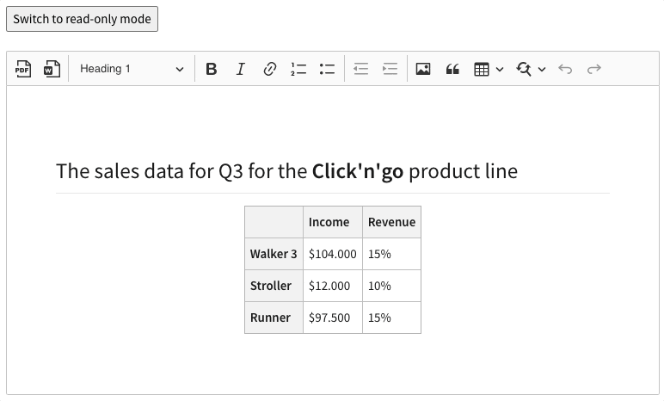
Task: Toggle italic formatting
Action: pos(240,69)
